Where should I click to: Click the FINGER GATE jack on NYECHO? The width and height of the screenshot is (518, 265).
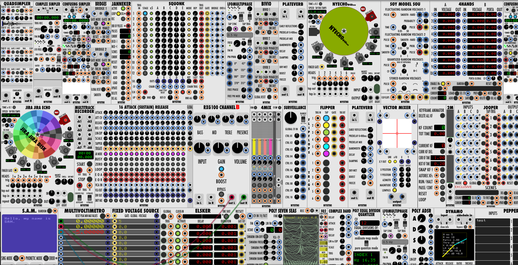(x=322, y=67)
